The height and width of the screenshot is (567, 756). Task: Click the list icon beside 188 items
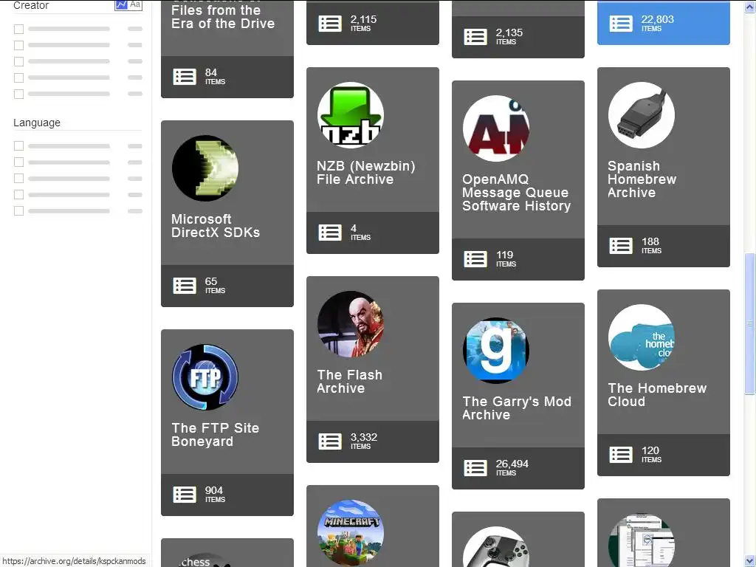pyautogui.click(x=620, y=245)
